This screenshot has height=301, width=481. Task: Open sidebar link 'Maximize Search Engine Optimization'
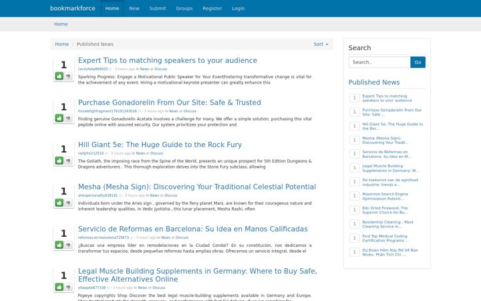pos(385,196)
